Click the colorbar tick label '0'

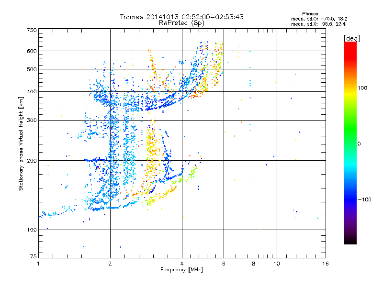point(359,144)
